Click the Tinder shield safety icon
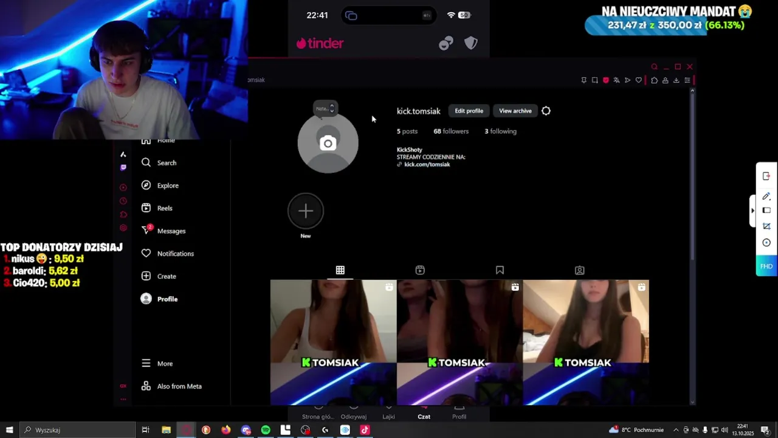 click(470, 43)
